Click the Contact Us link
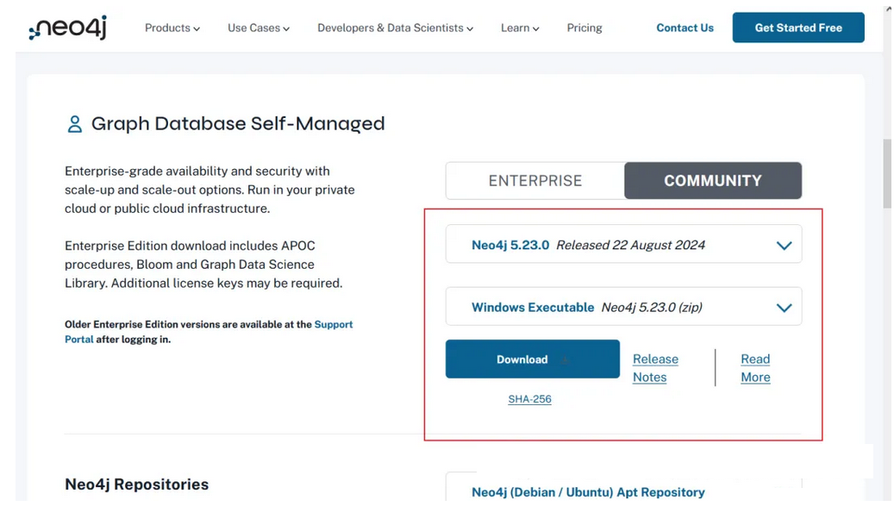The width and height of the screenshot is (894, 525). point(685,28)
